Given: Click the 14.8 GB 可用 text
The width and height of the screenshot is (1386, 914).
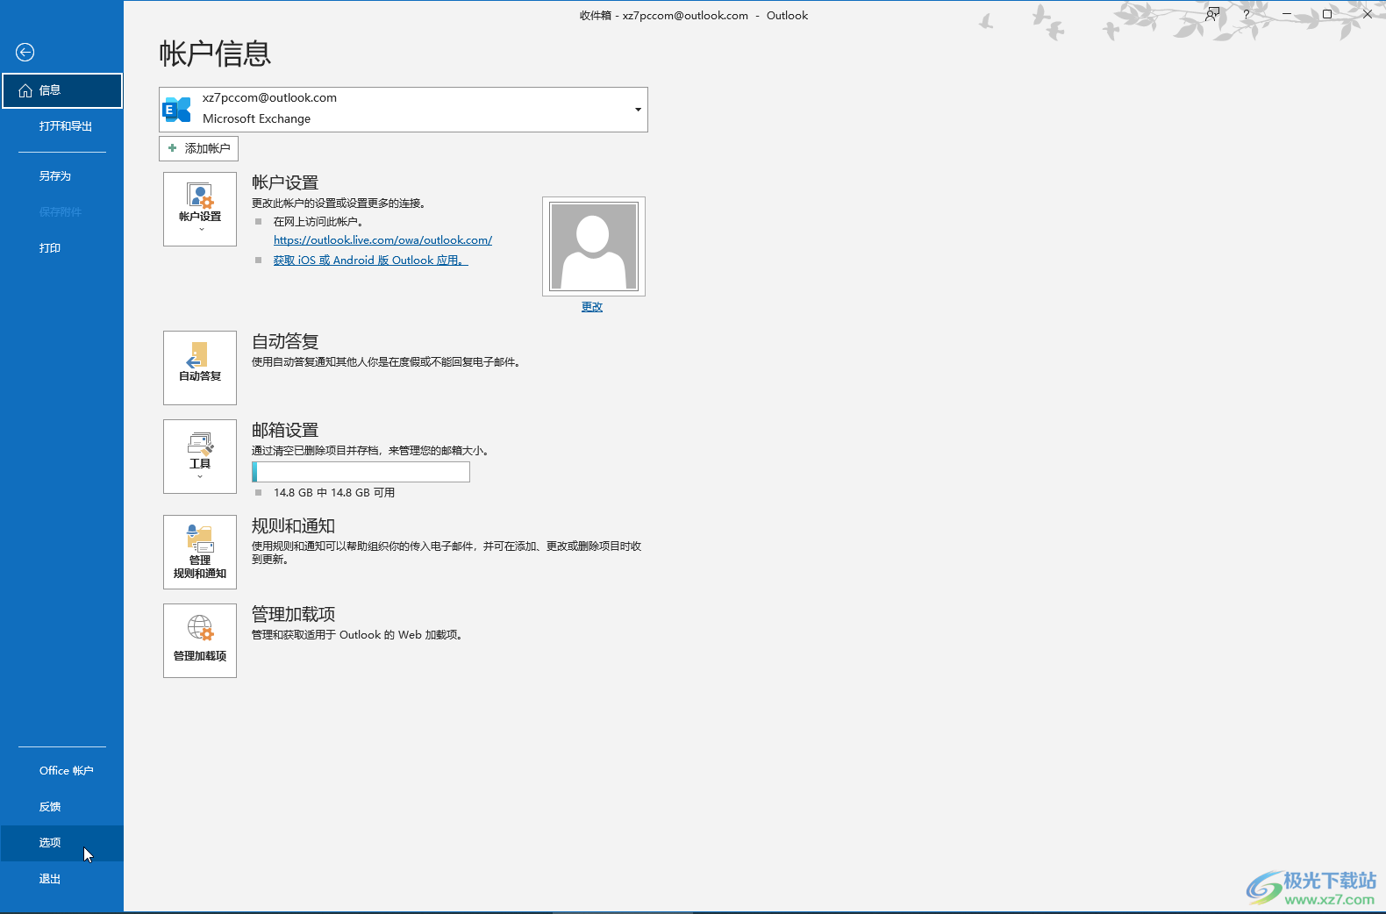Looking at the screenshot, I should point(334,493).
